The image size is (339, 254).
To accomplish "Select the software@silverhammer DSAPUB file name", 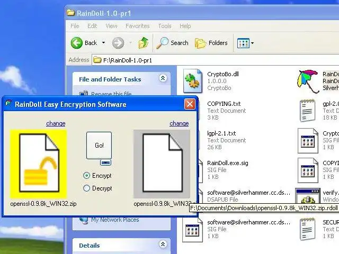I will [x=248, y=193].
